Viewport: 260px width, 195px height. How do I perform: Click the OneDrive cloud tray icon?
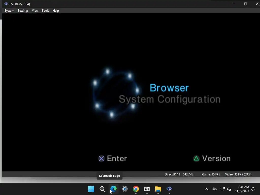tap(215, 189)
